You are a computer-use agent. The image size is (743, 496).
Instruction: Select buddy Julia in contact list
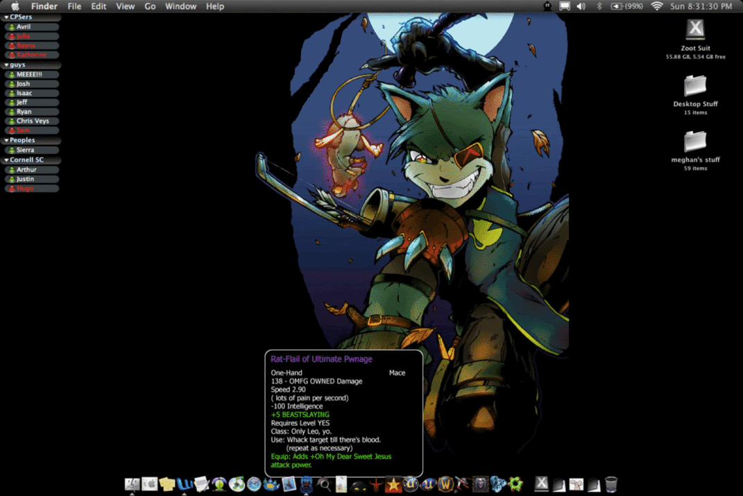coord(32,36)
